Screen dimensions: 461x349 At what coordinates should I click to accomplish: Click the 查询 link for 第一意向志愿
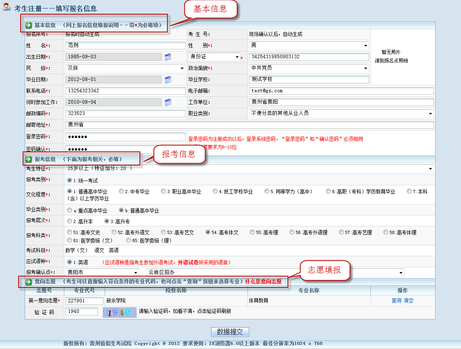point(396,301)
